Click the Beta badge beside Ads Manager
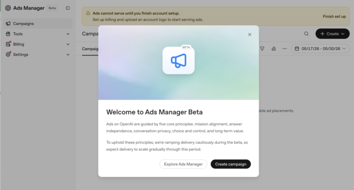The width and height of the screenshot is (354, 190). 52,8
